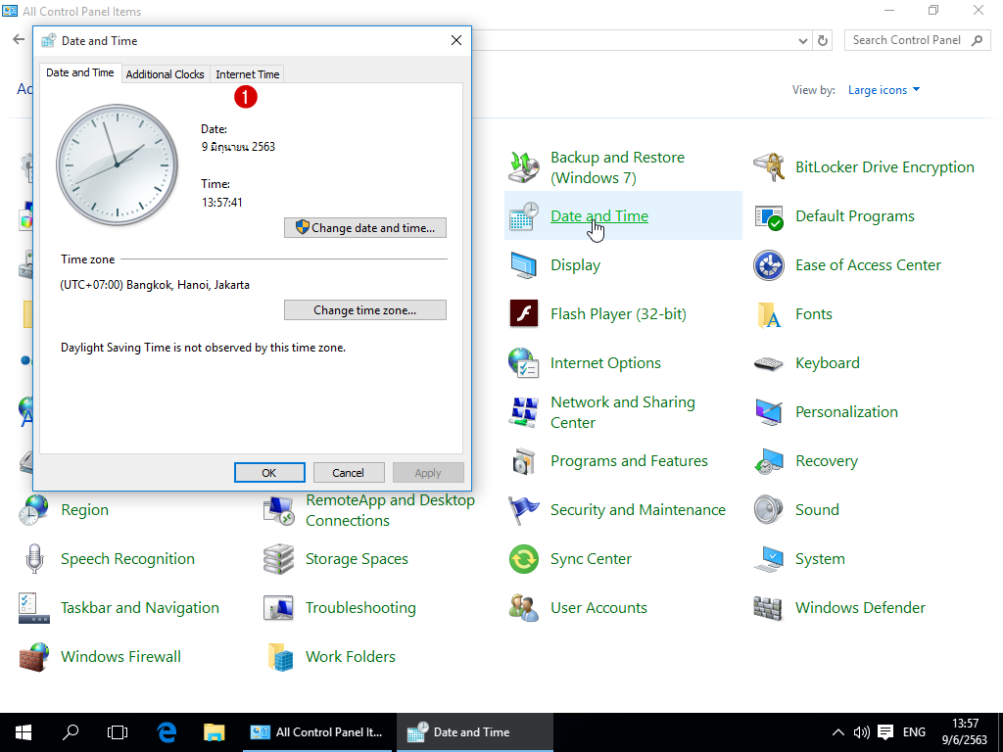Click the Search Control Panel field

(x=906, y=40)
